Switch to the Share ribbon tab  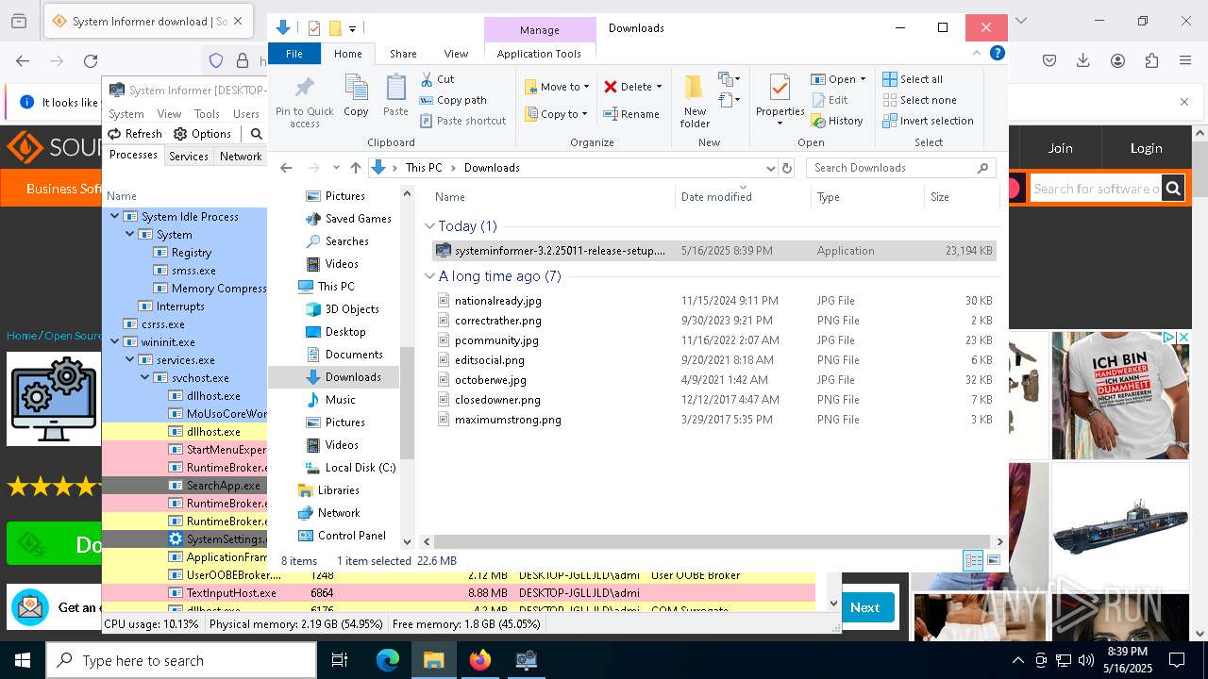point(403,54)
